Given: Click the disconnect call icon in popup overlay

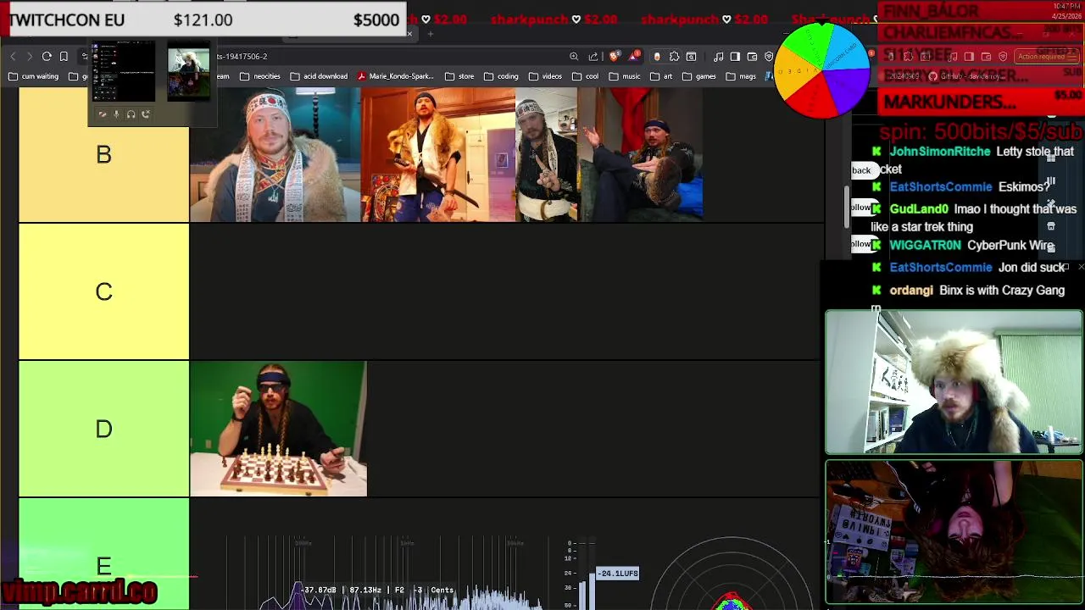Looking at the screenshot, I should (146, 114).
